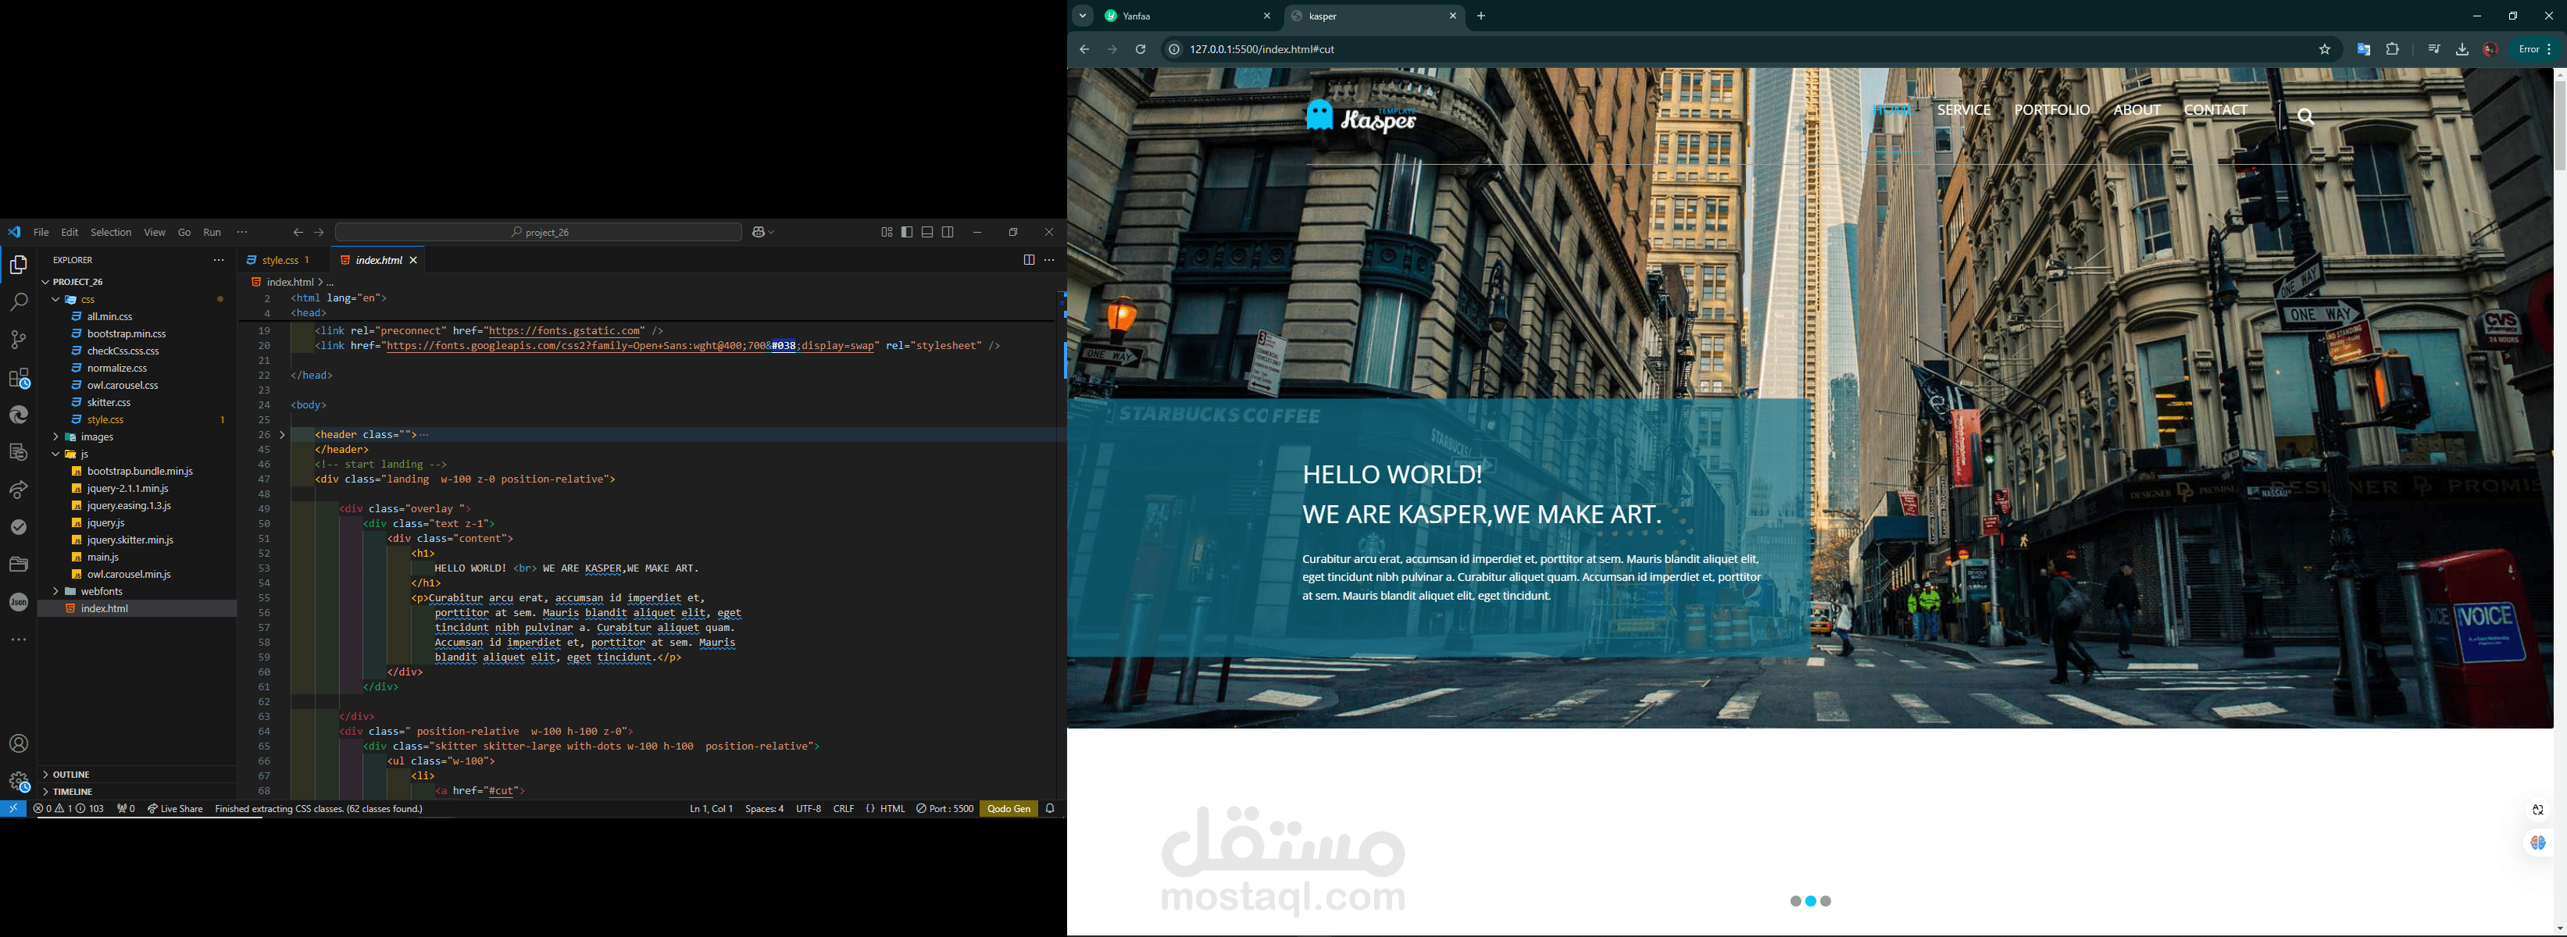Click the PORTFOLIO link in website navbar

coord(2052,111)
